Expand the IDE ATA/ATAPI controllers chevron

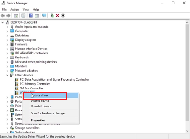tap(7, 53)
